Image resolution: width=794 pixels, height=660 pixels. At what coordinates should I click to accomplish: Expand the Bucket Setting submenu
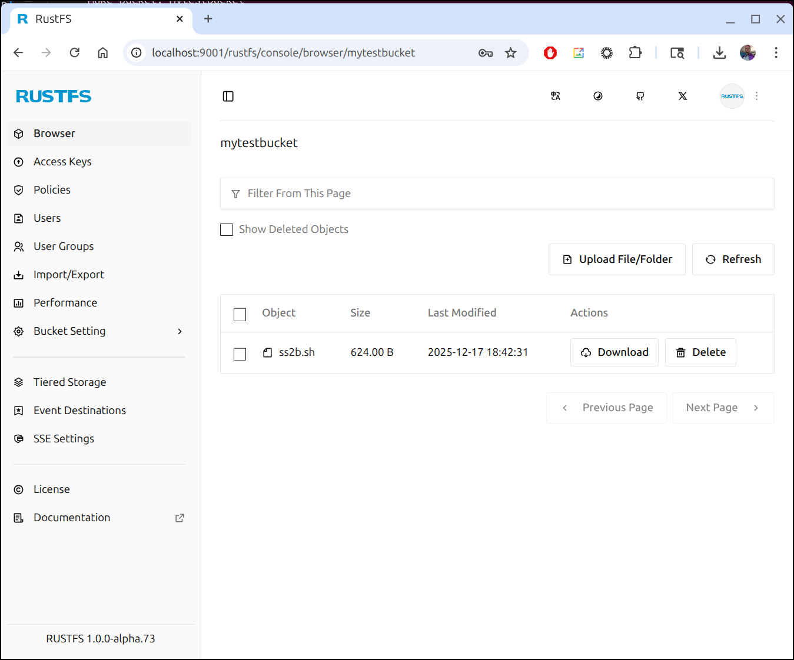[x=180, y=331]
